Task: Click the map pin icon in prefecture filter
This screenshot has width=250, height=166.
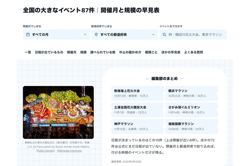Action: click(x=96, y=35)
